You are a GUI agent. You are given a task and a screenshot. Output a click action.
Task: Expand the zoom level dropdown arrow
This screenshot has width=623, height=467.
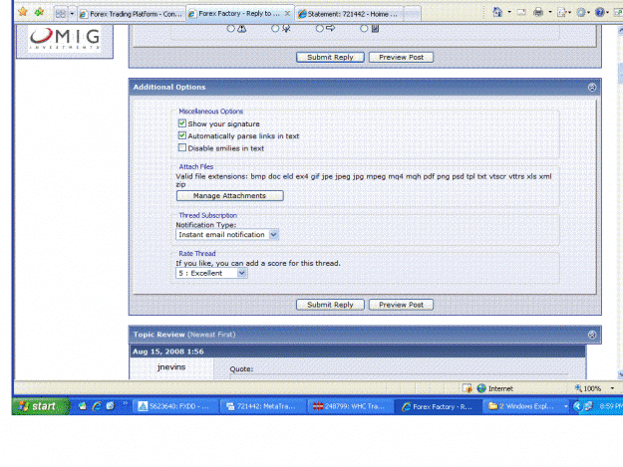coord(612,388)
